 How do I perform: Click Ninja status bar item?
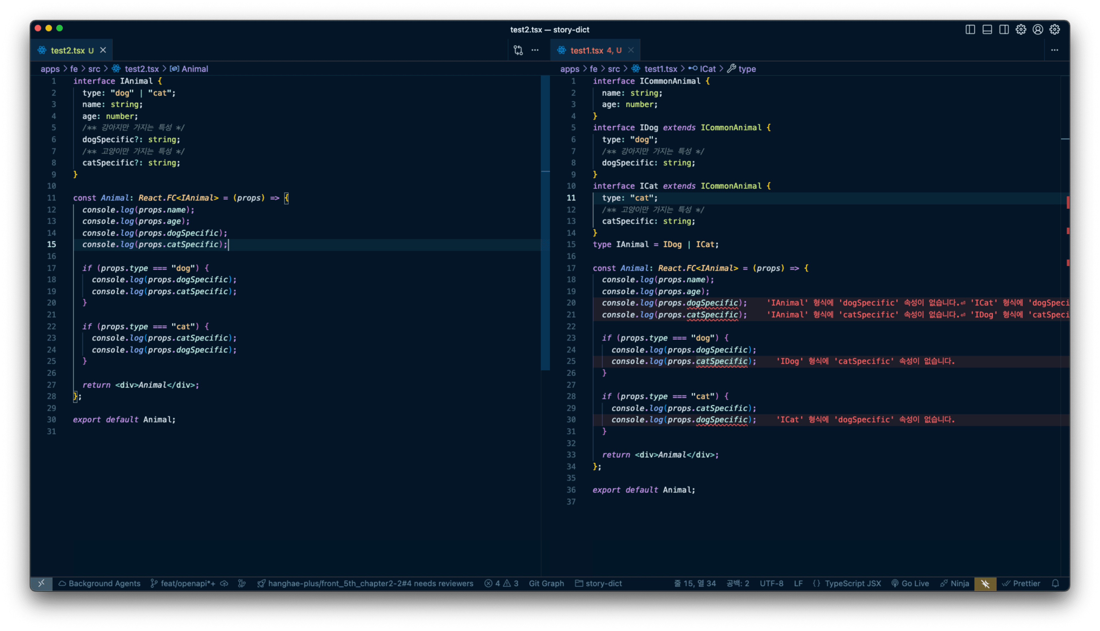[955, 584]
